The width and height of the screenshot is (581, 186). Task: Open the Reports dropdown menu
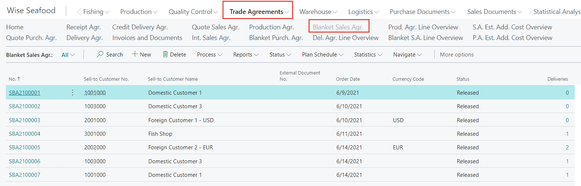(x=246, y=55)
